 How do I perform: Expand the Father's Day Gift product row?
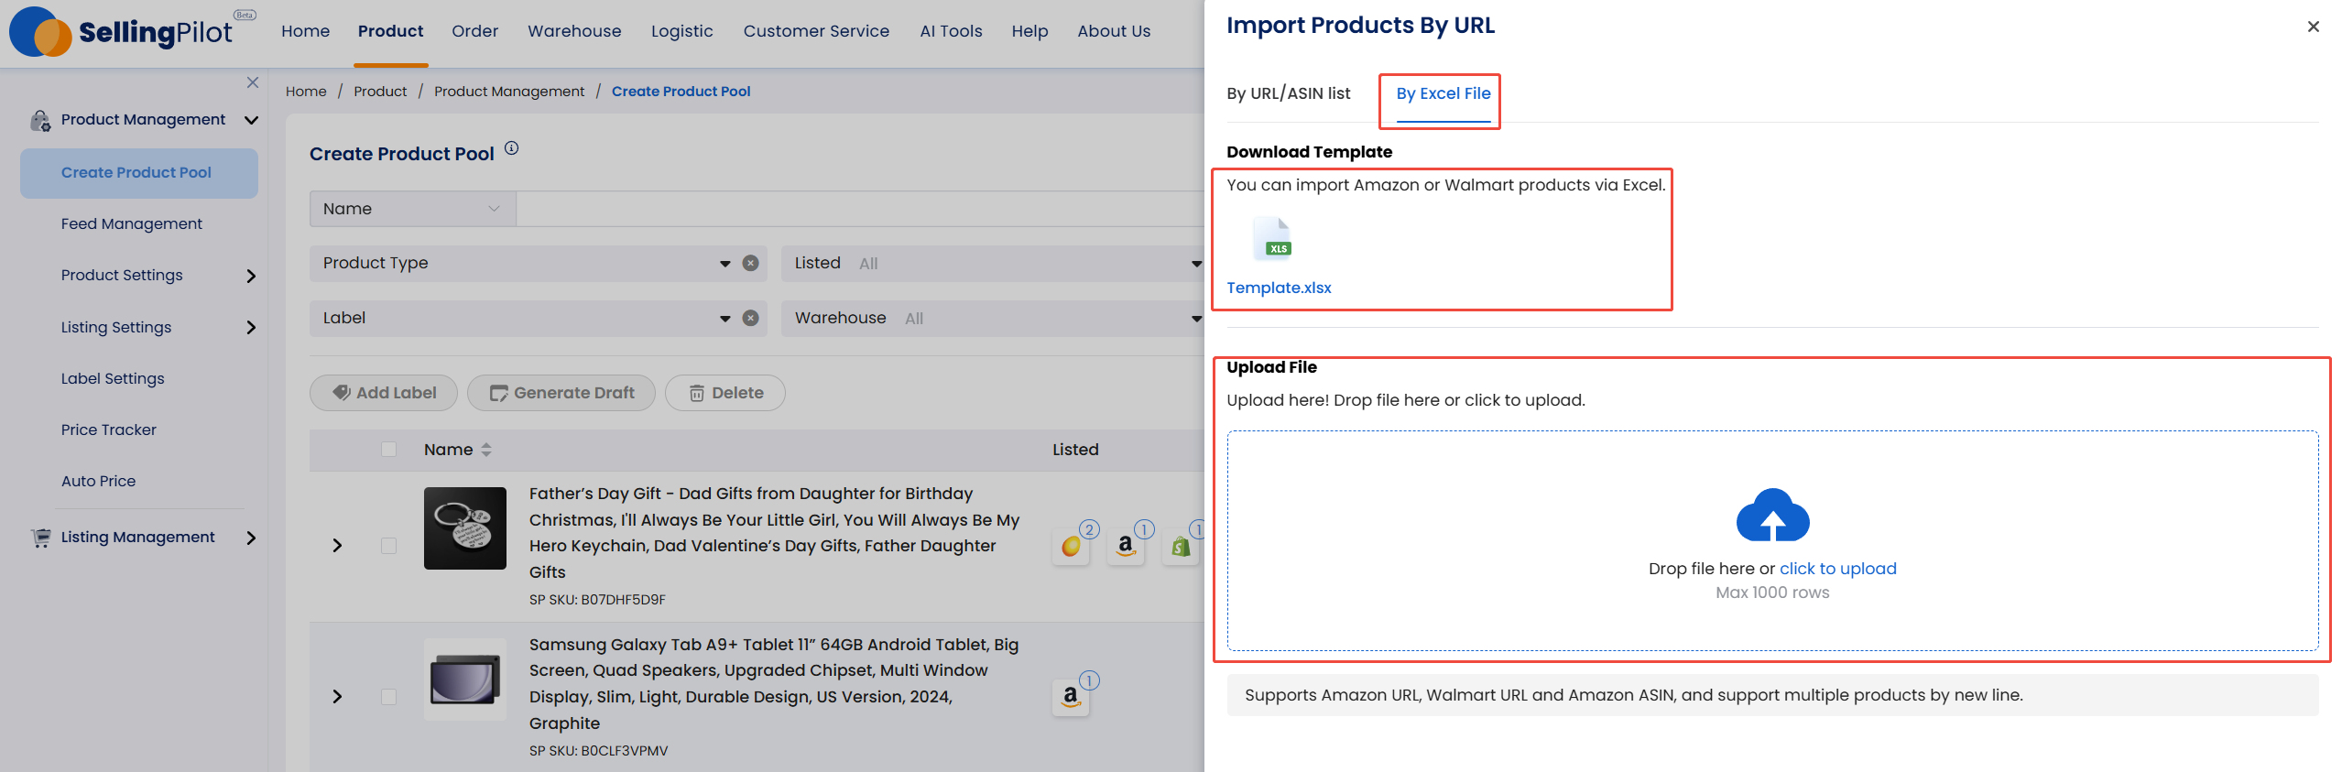[x=337, y=546]
